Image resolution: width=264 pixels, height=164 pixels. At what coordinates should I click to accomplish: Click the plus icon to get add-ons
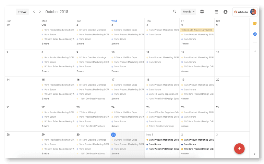click(x=255, y=51)
